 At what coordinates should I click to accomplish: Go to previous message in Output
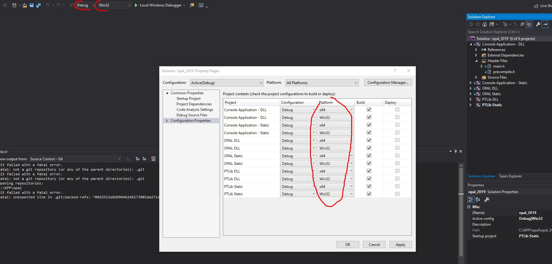pos(137,159)
